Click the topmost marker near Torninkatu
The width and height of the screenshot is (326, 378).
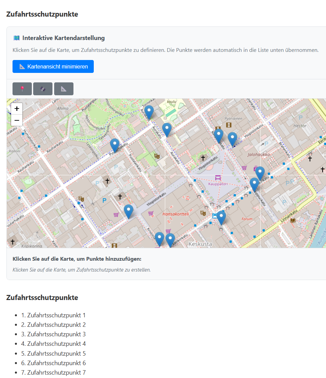click(x=149, y=112)
